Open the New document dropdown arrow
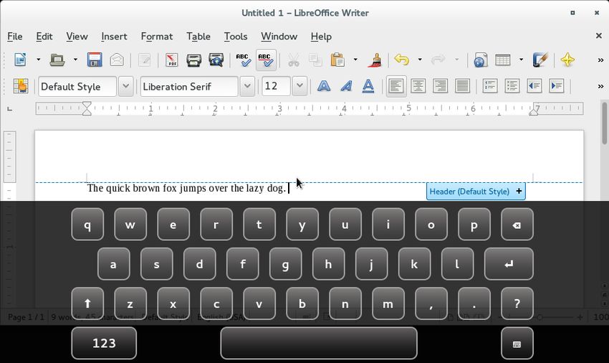Viewport: 609px width, 363px height. pos(38,60)
